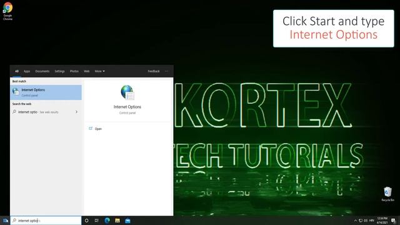Click the magnifier icon beside web suggestion
This screenshot has height=225, width=400.
point(14,112)
